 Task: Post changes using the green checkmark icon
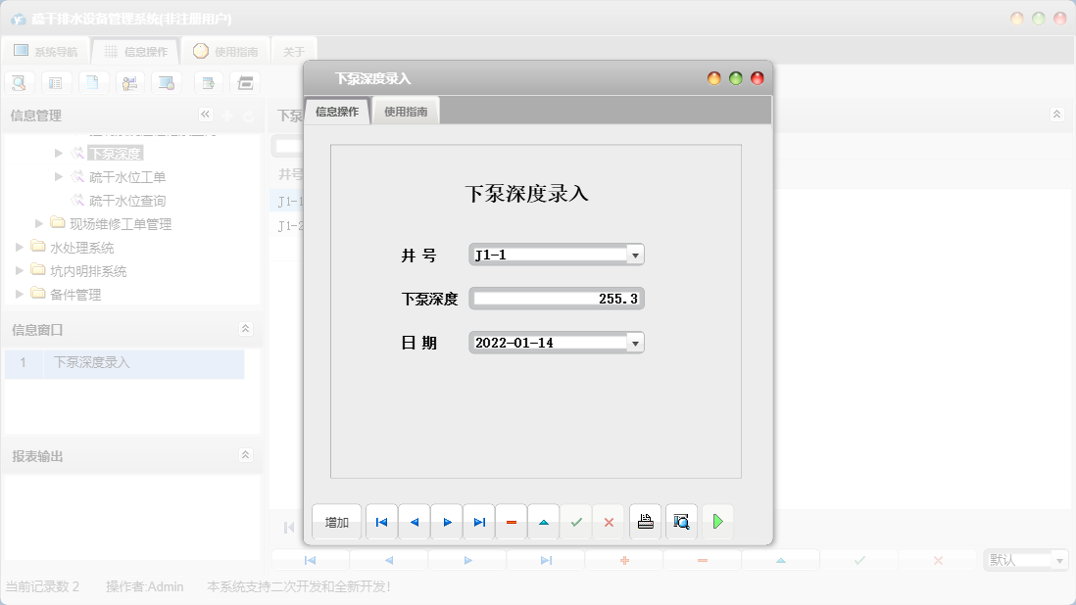[576, 522]
